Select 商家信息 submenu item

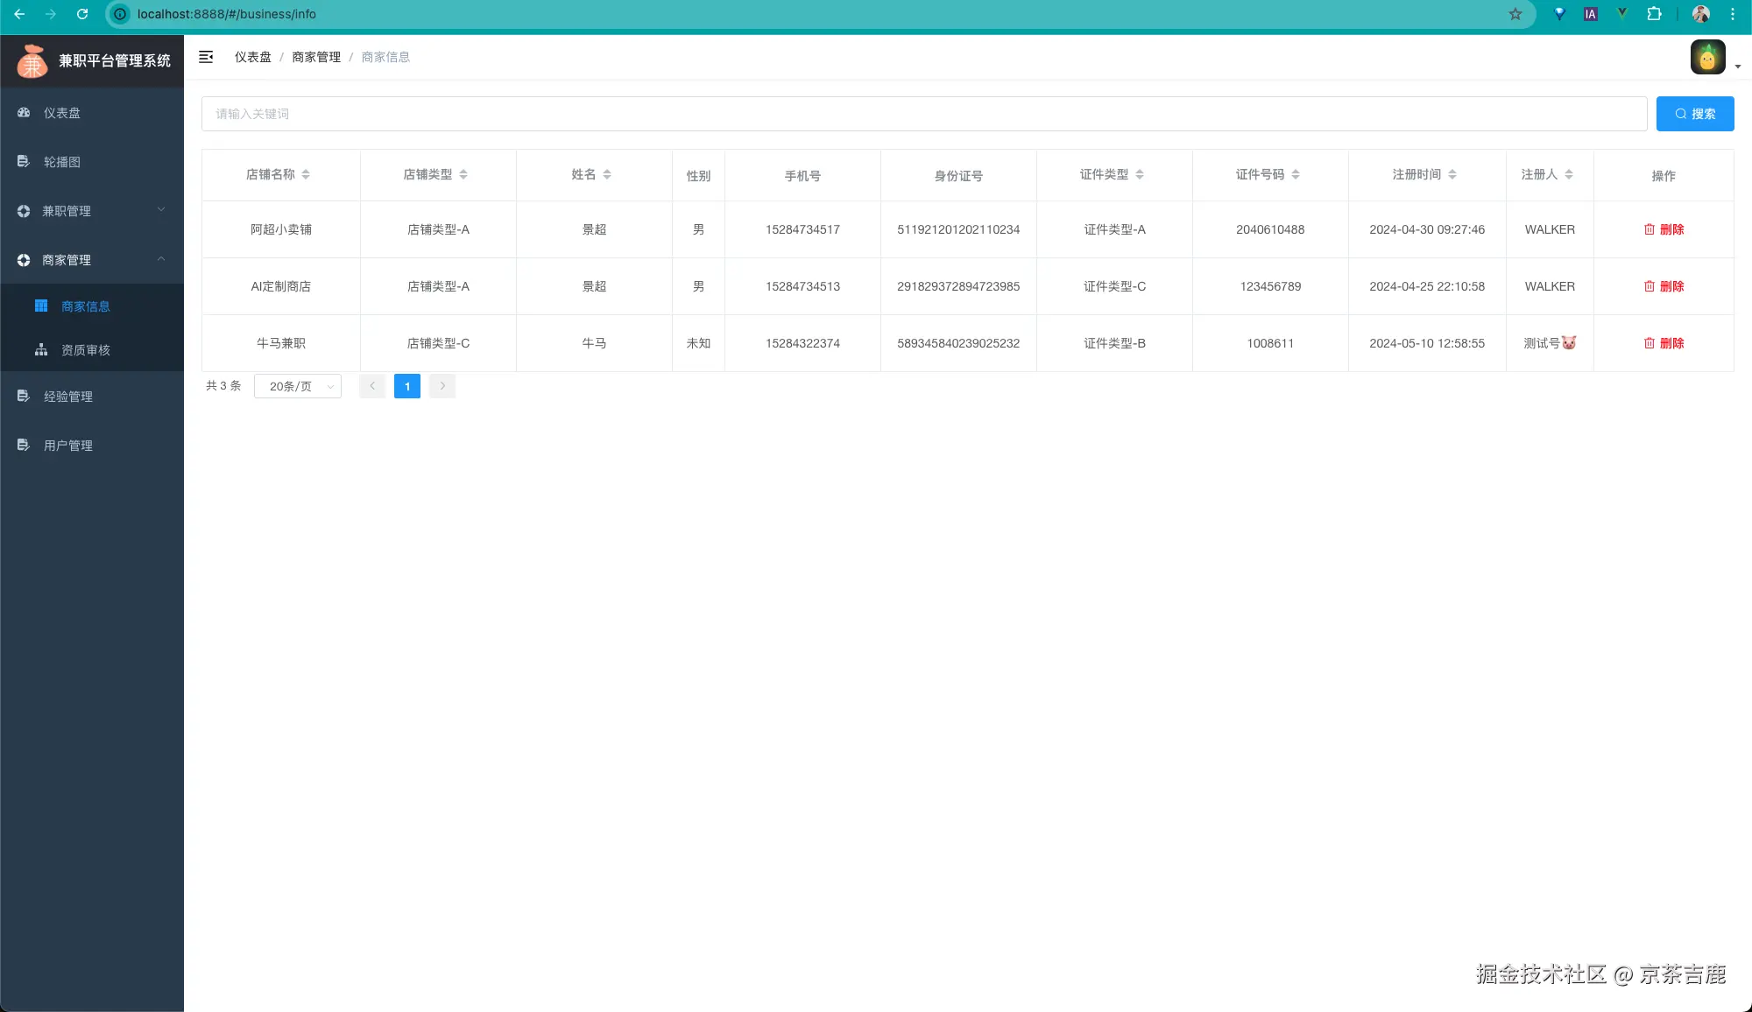[x=85, y=306]
